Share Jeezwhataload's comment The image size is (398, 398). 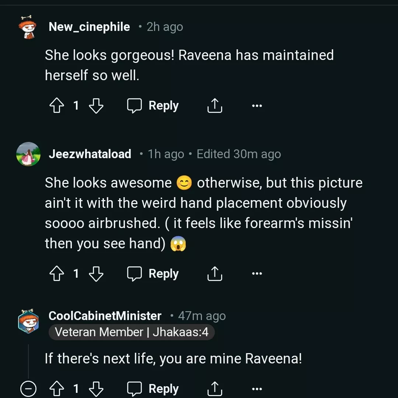coord(214,273)
